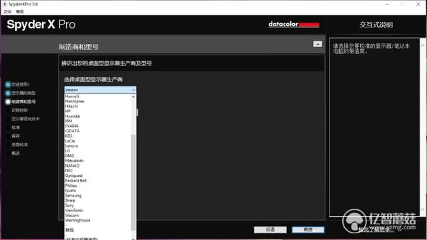Click the manufacturer list scrollbar up arrow

(133, 96)
